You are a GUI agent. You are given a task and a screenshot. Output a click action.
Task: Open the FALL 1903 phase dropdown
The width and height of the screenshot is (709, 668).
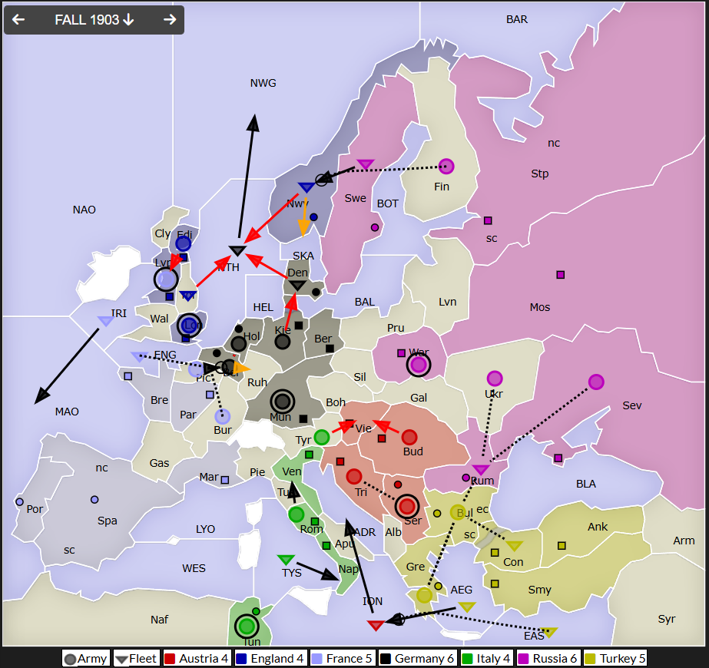(x=94, y=20)
